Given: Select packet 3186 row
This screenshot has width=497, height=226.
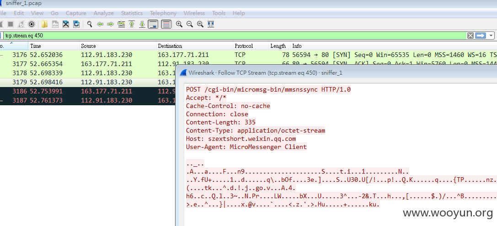Looking at the screenshot, I should (x=88, y=91).
